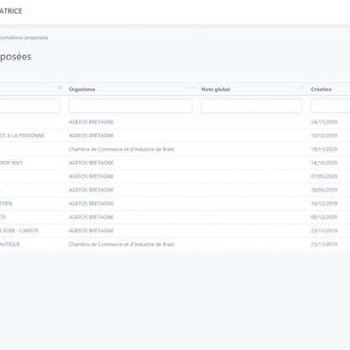Click Chambre de Commerce in the 18/11/2020 row
The image size is (350, 350).
122,149
